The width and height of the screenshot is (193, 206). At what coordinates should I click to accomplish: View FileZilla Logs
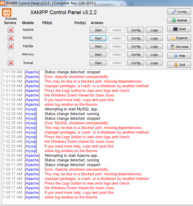(x=154, y=46)
